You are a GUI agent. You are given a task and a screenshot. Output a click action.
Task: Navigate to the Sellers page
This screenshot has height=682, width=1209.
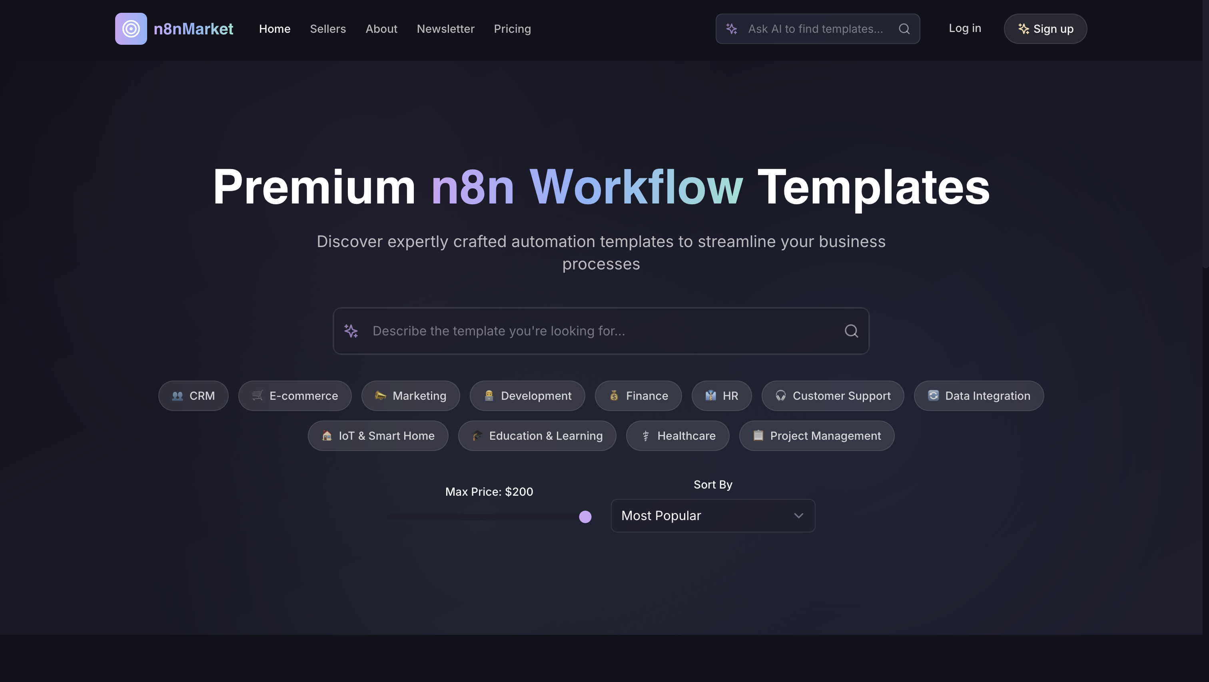click(327, 29)
